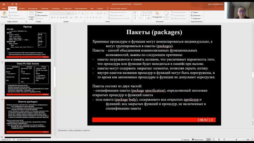
Task: Select slide thumbnail titled Пример
Action: coord(28,41)
